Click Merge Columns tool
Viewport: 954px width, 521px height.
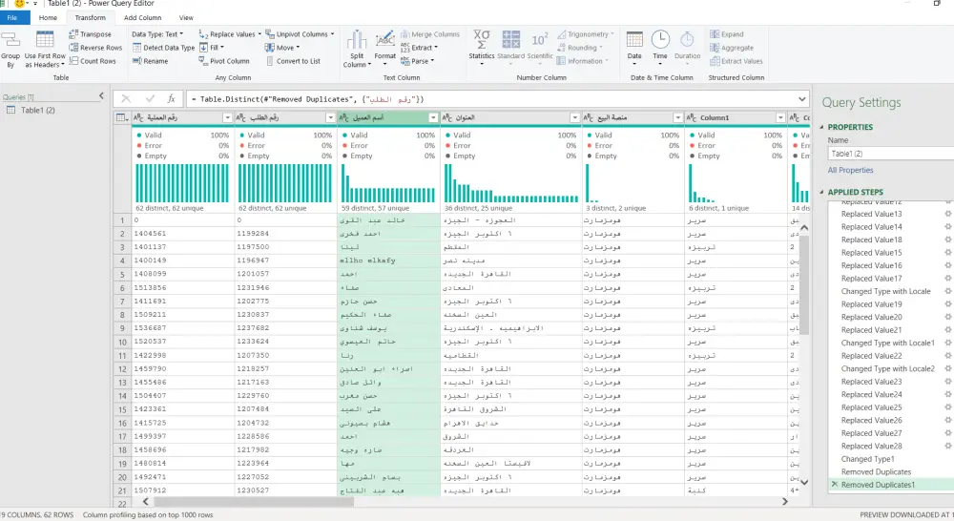pos(430,34)
